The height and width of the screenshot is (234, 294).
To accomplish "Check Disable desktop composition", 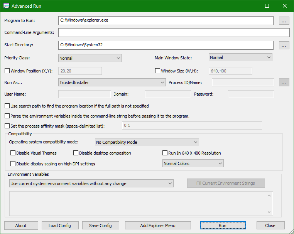I will tap(76, 153).
